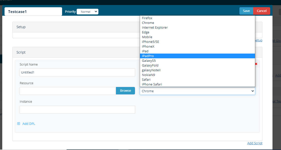Click the Testcase1 name field

point(33,12)
